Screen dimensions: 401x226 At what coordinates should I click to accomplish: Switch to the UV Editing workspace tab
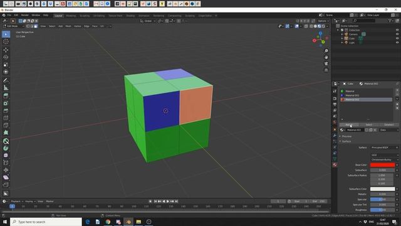pos(99,16)
